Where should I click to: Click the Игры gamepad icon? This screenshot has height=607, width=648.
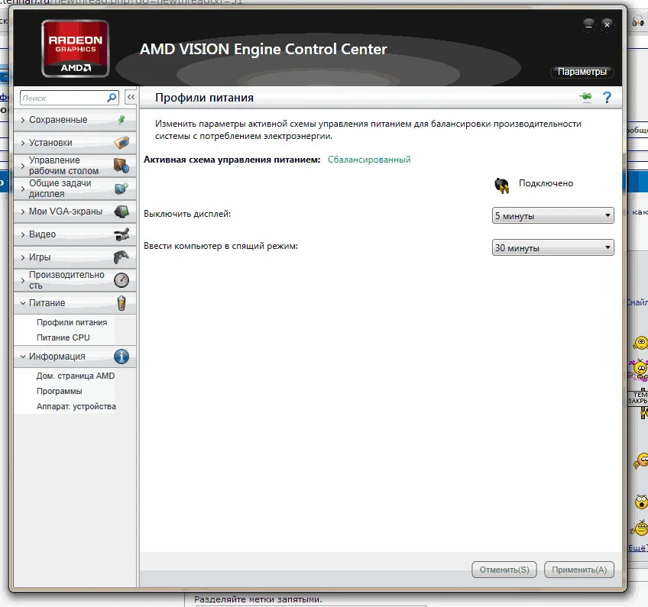click(x=122, y=257)
